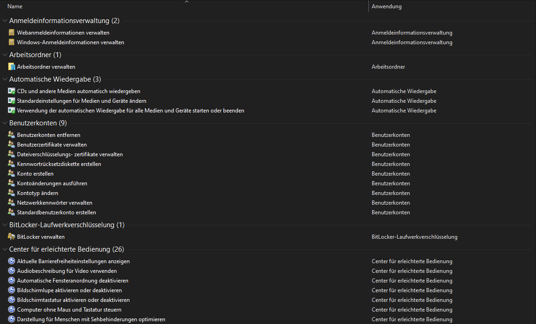Collapse the Automatische Wiedergabe group

tap(5, 79)
